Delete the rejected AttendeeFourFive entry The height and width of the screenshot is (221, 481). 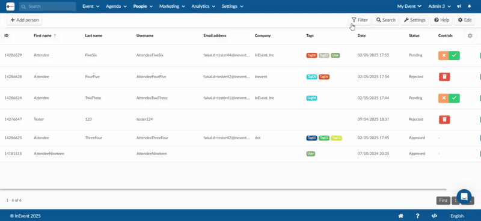coord(444,77)
